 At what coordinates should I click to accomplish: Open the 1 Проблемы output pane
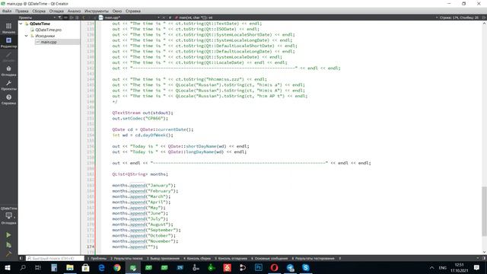[97, 258]
